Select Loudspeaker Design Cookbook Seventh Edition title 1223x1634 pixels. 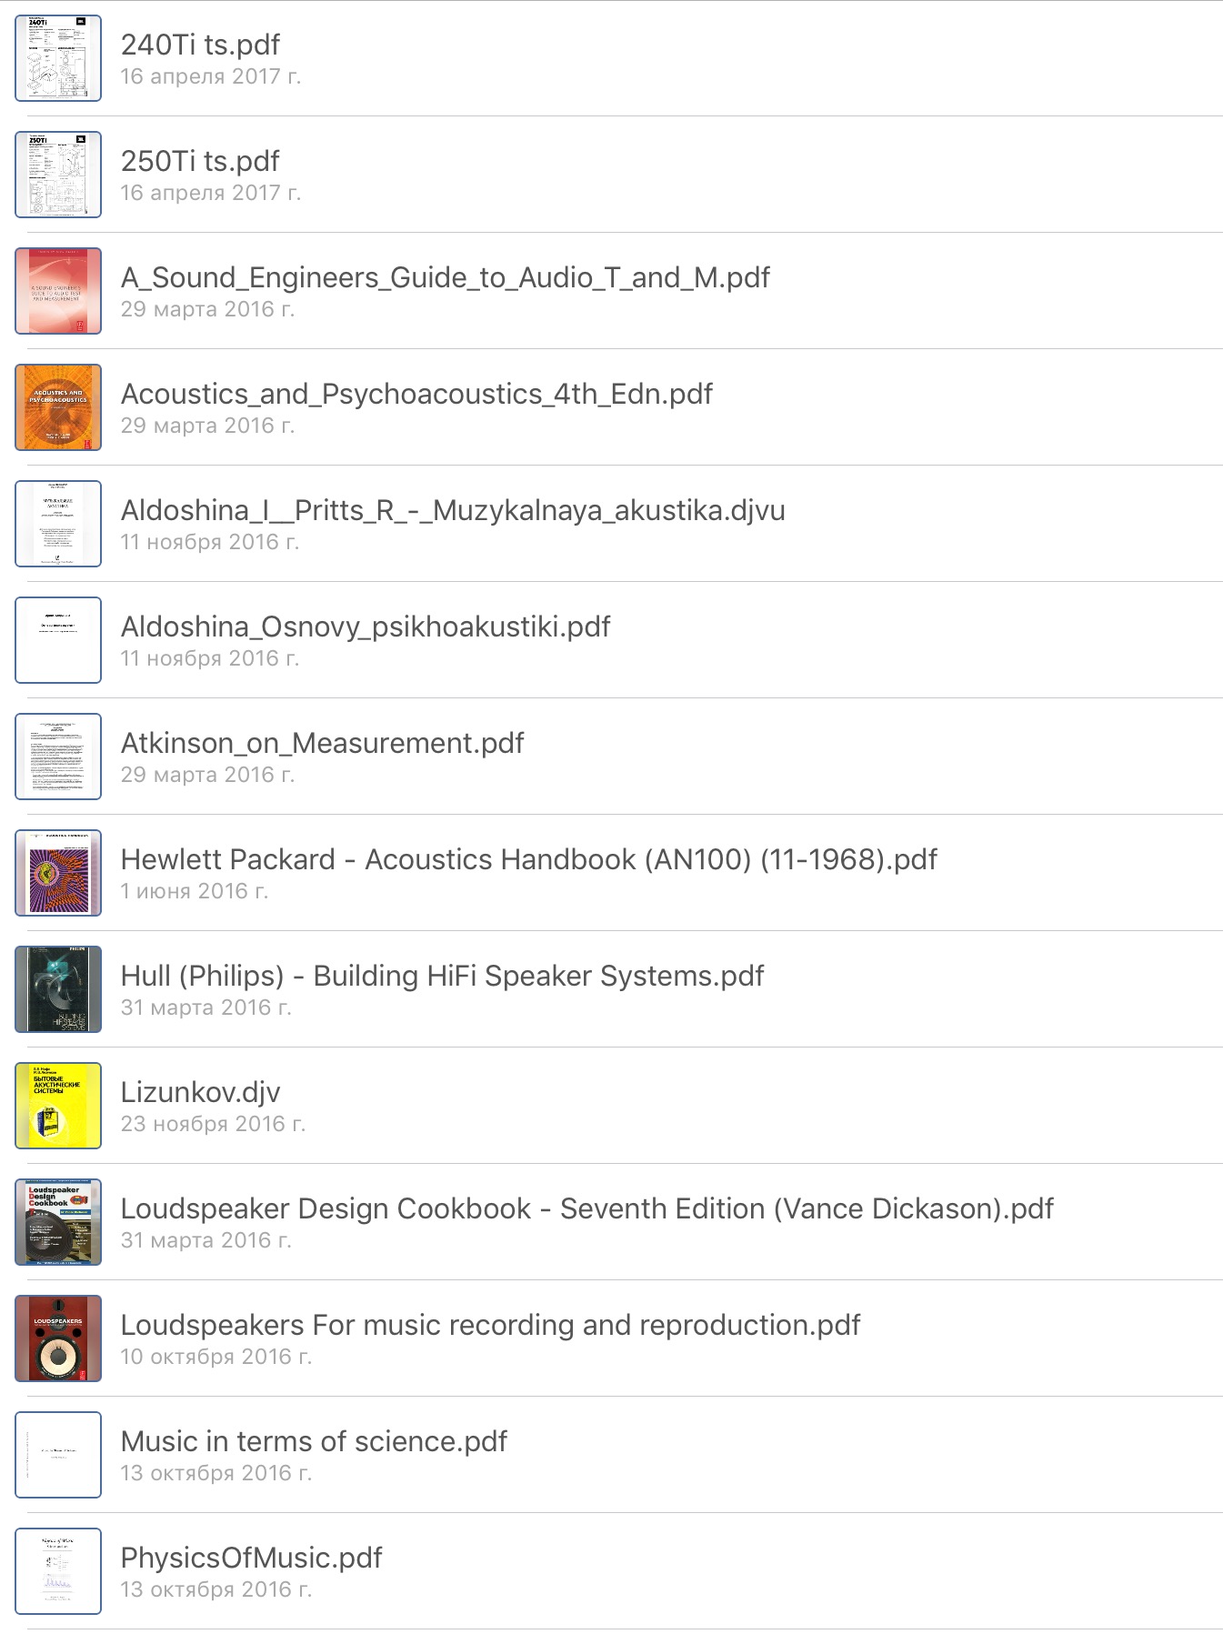586,1208
